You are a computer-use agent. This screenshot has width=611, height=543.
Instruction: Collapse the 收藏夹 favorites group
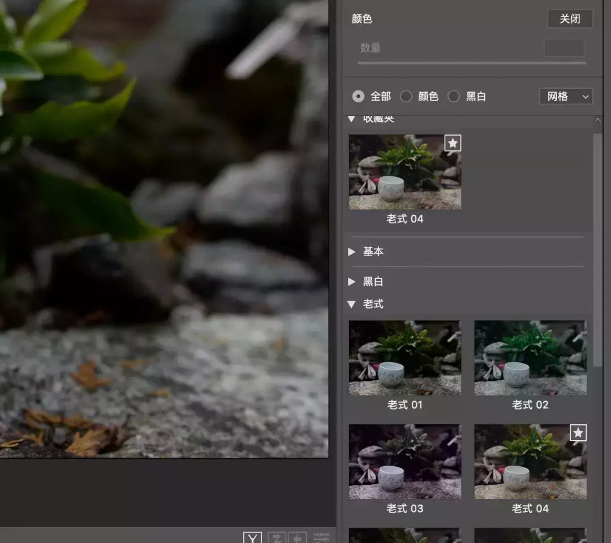[351, 119]
